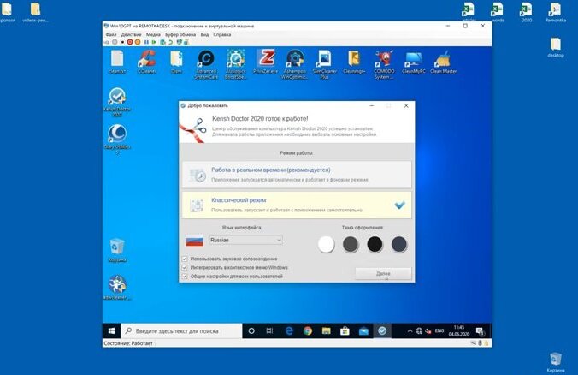The width and height of the screenshot is (578, 375).
Task: Select 'Работа в реальном времени' mode
Action: [x=297, y=175]
